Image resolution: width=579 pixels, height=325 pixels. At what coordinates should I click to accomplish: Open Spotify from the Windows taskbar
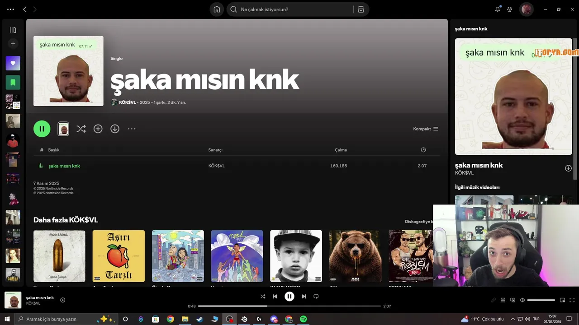(304, 319)
